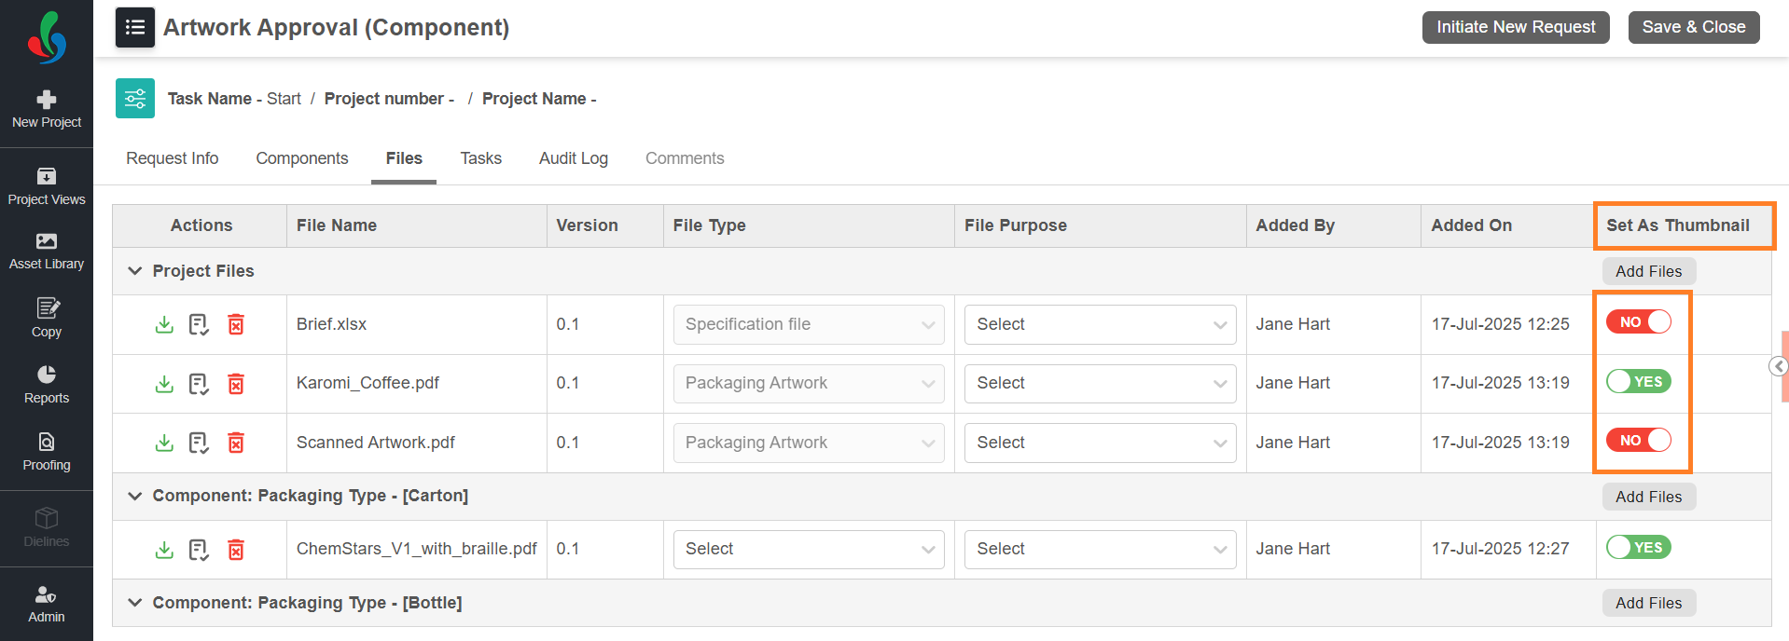Click the app logo in the sidebar
The image size is (1789, 641).
click(47, 37)
